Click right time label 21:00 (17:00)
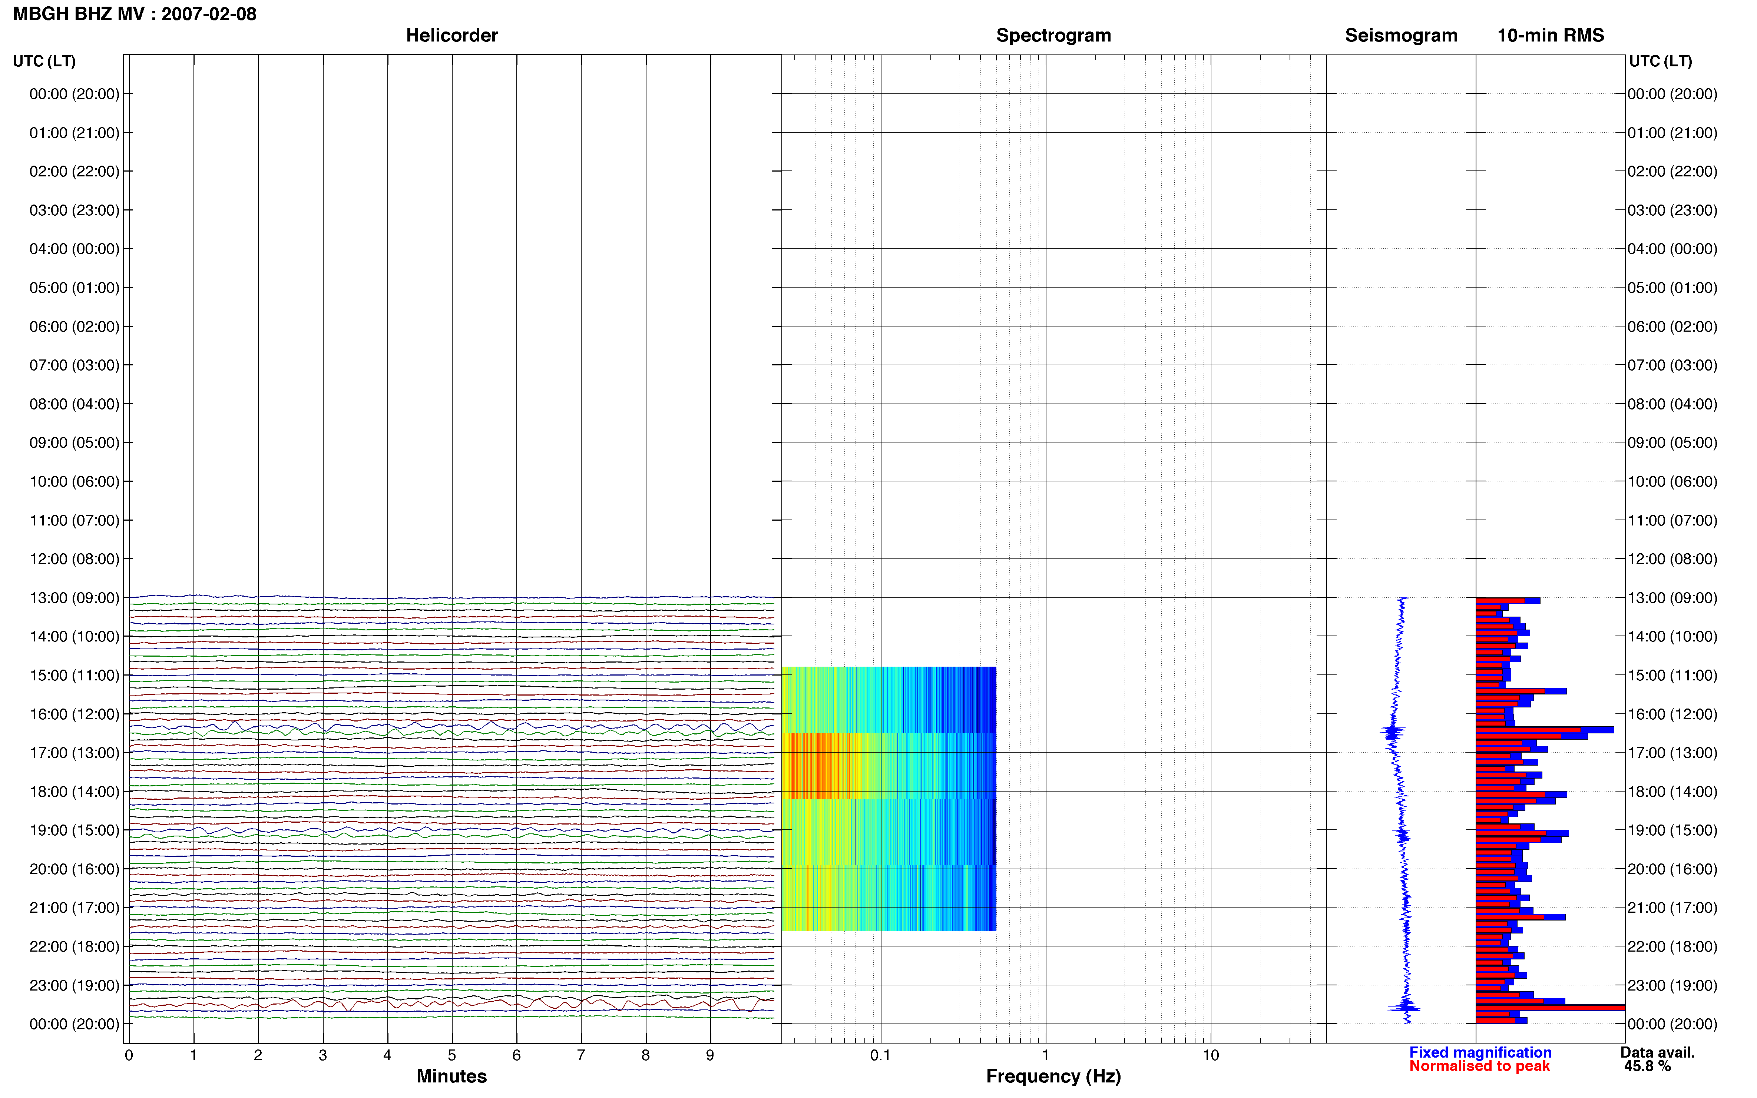 coord(1672,908)
